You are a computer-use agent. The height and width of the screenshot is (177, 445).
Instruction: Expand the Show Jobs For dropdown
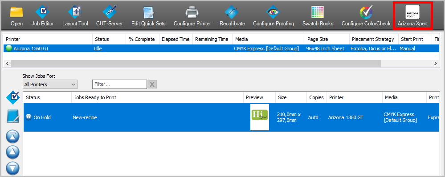[50, 84]
